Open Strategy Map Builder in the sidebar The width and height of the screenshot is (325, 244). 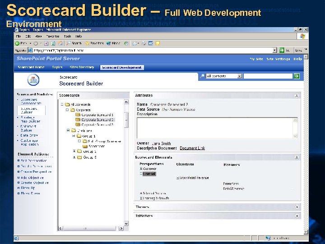click(x=30, y=119)
